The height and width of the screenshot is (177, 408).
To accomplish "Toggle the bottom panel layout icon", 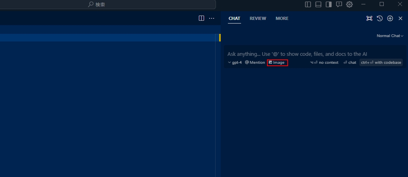I will [x=318, y=4].
